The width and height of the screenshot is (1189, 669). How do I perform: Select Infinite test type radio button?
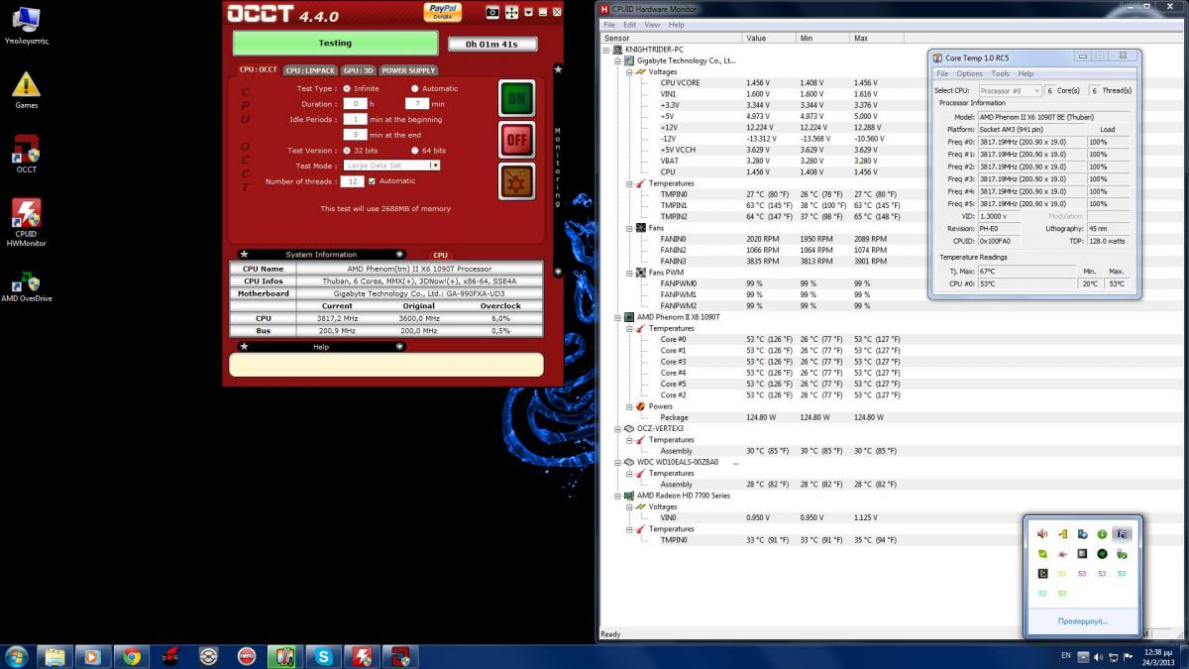(x=347, y=88)
